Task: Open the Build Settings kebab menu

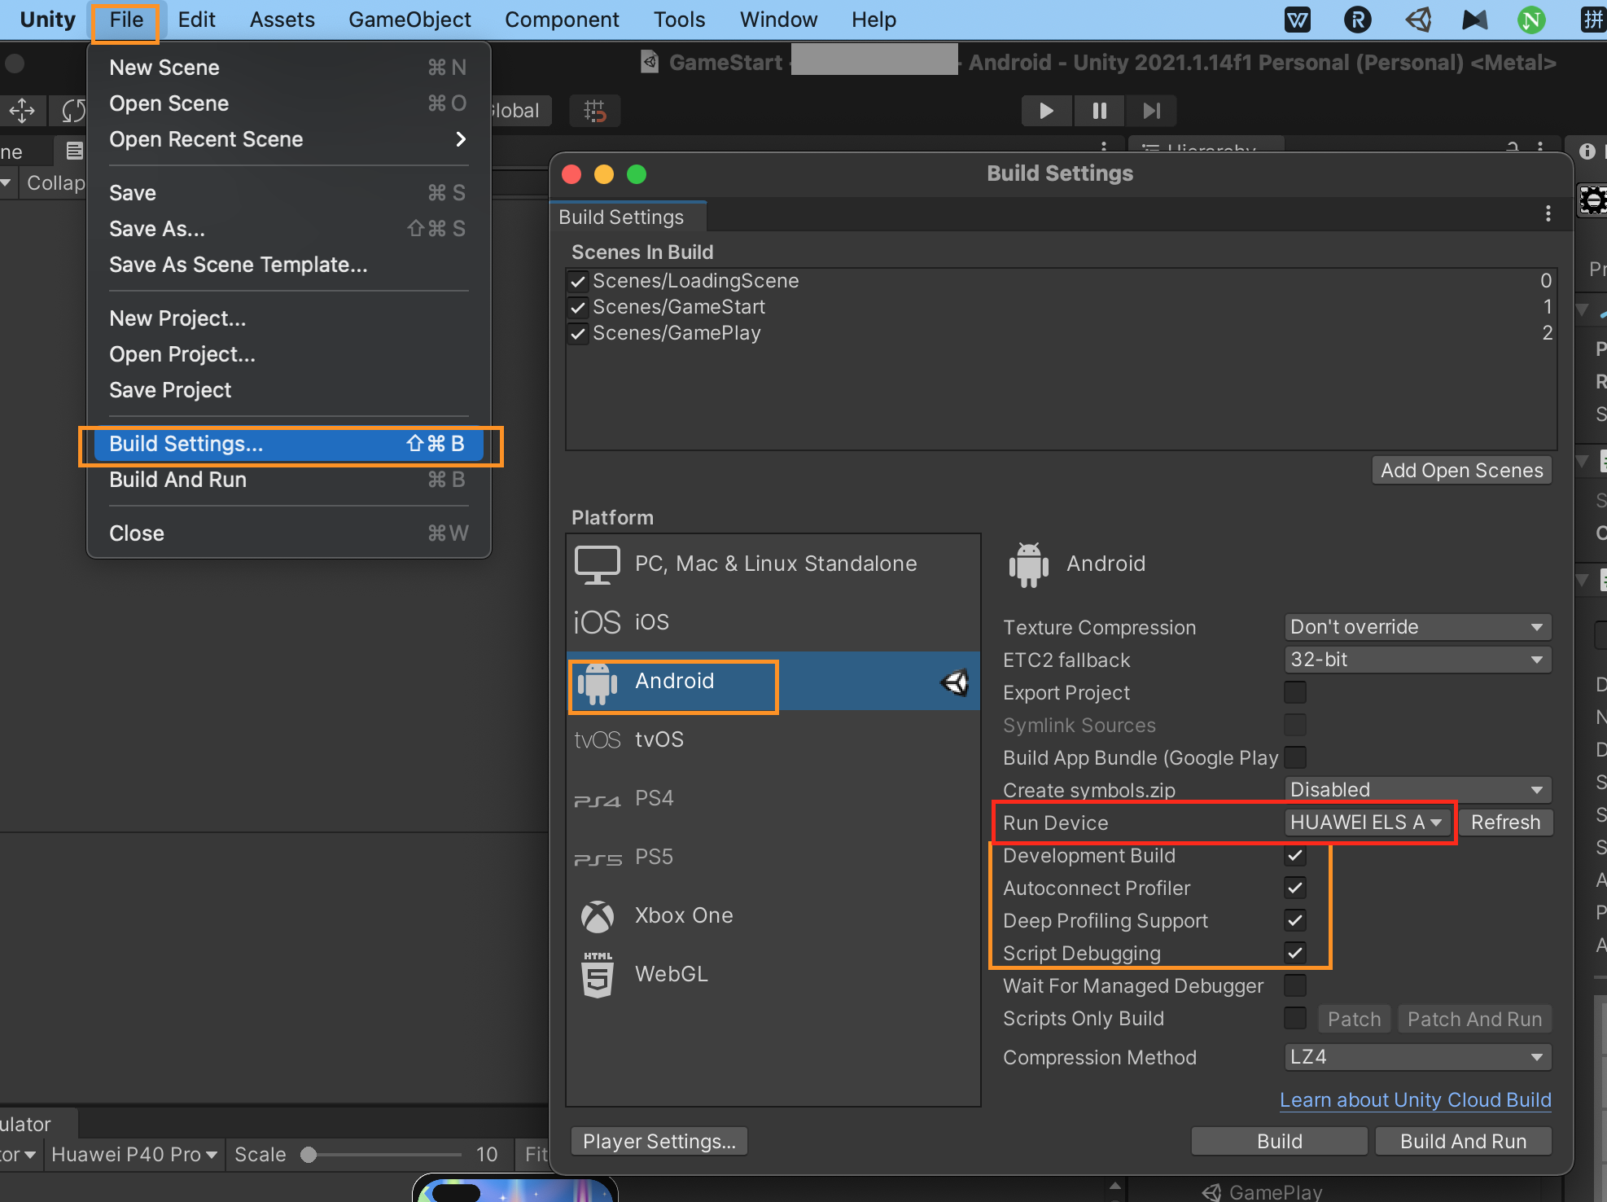Action: (1548, 213)
